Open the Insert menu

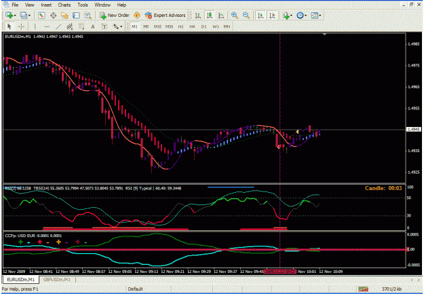pos(46,5)
